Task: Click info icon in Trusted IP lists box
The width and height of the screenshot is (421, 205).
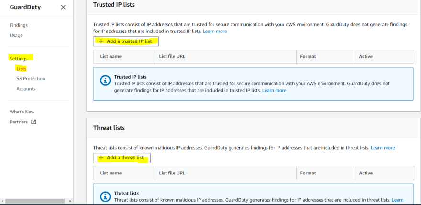Action: click(x=105, y=80)
